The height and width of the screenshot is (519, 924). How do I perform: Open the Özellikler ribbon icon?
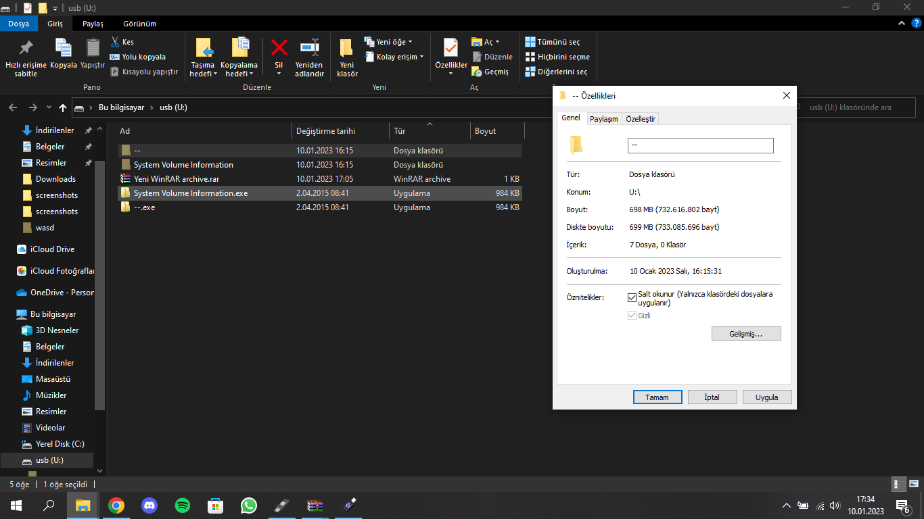[451, 48]
